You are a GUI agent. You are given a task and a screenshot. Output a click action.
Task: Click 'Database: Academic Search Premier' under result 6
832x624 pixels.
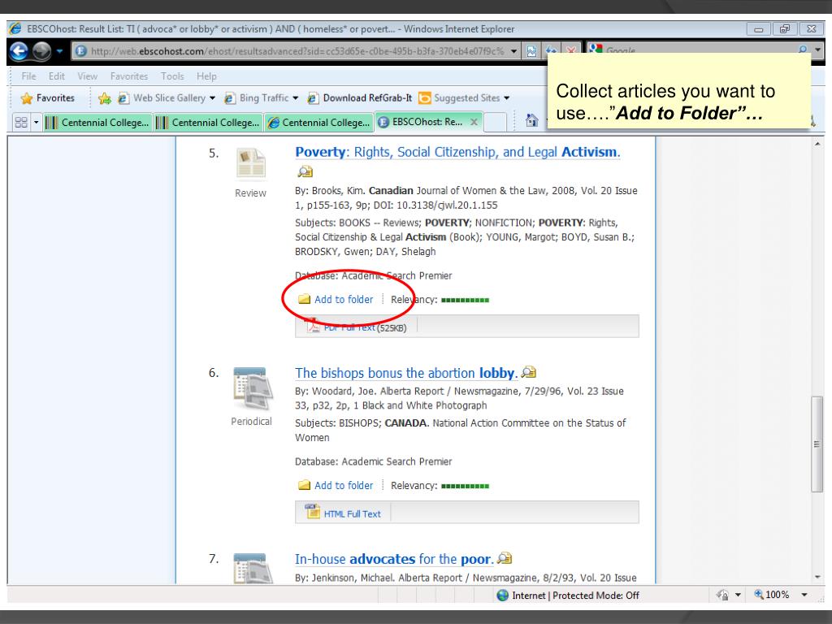tap(374, 461)
